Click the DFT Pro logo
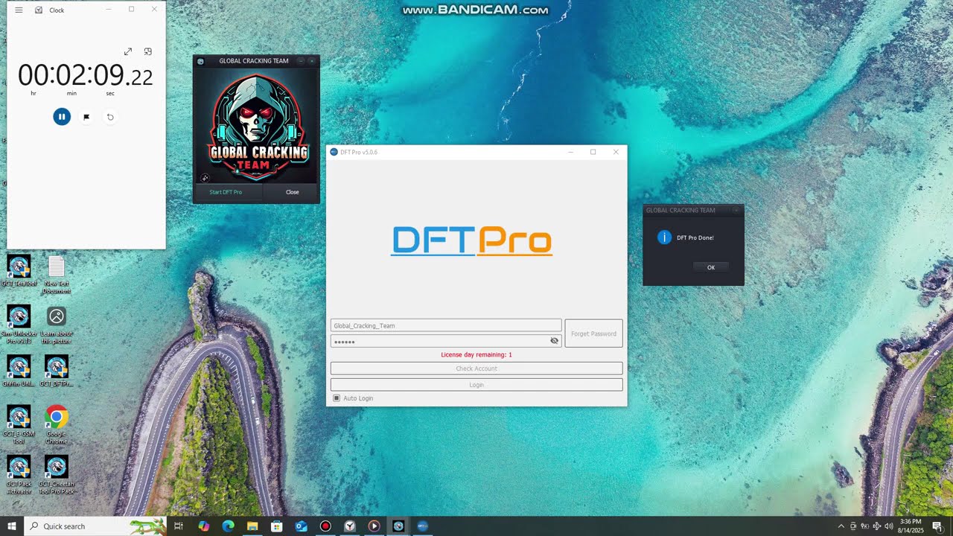The width and height of the screenshot is (953, 536). (472, 241)
